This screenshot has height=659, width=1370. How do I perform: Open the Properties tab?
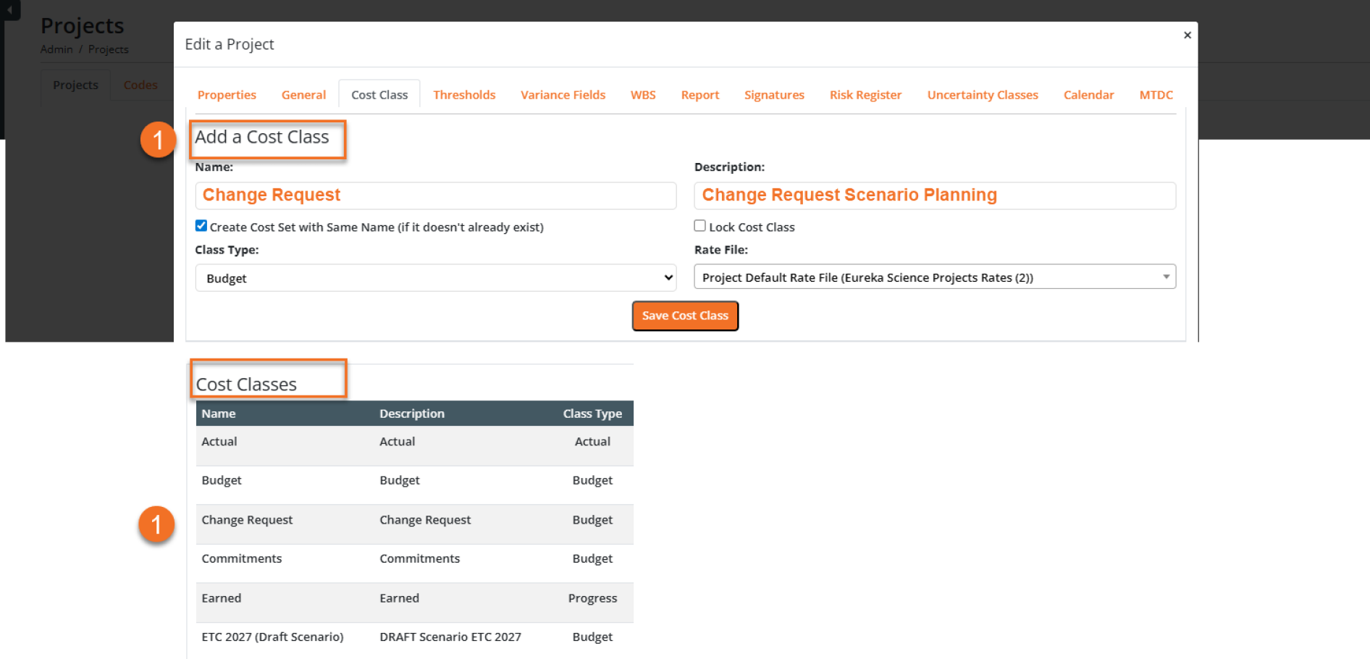click(x=227, y=95)
